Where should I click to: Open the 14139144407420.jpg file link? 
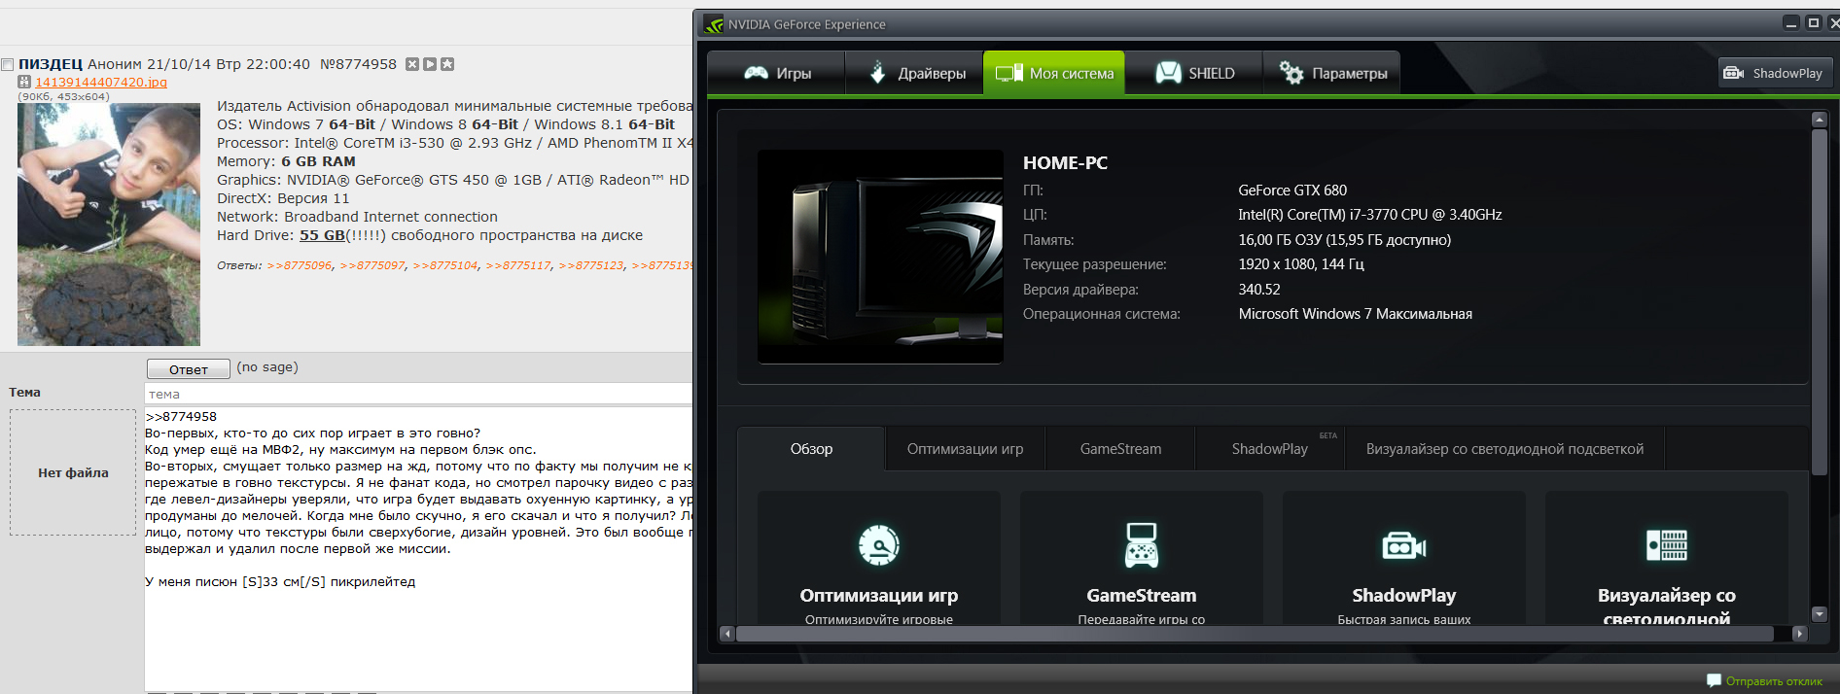point(101,83)
